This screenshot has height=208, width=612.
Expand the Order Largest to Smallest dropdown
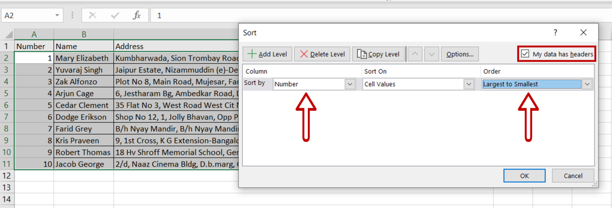click(587, 84)
